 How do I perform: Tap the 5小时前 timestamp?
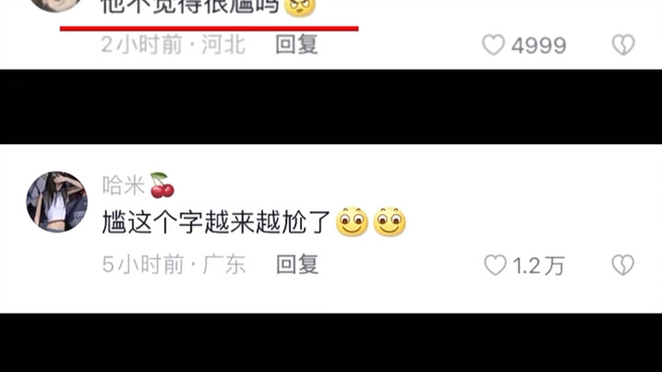coord(143,265)
